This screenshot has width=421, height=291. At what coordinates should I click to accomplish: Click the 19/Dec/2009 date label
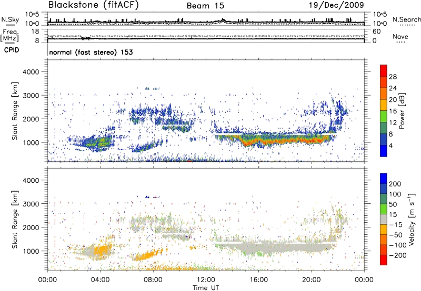[336, 5]
